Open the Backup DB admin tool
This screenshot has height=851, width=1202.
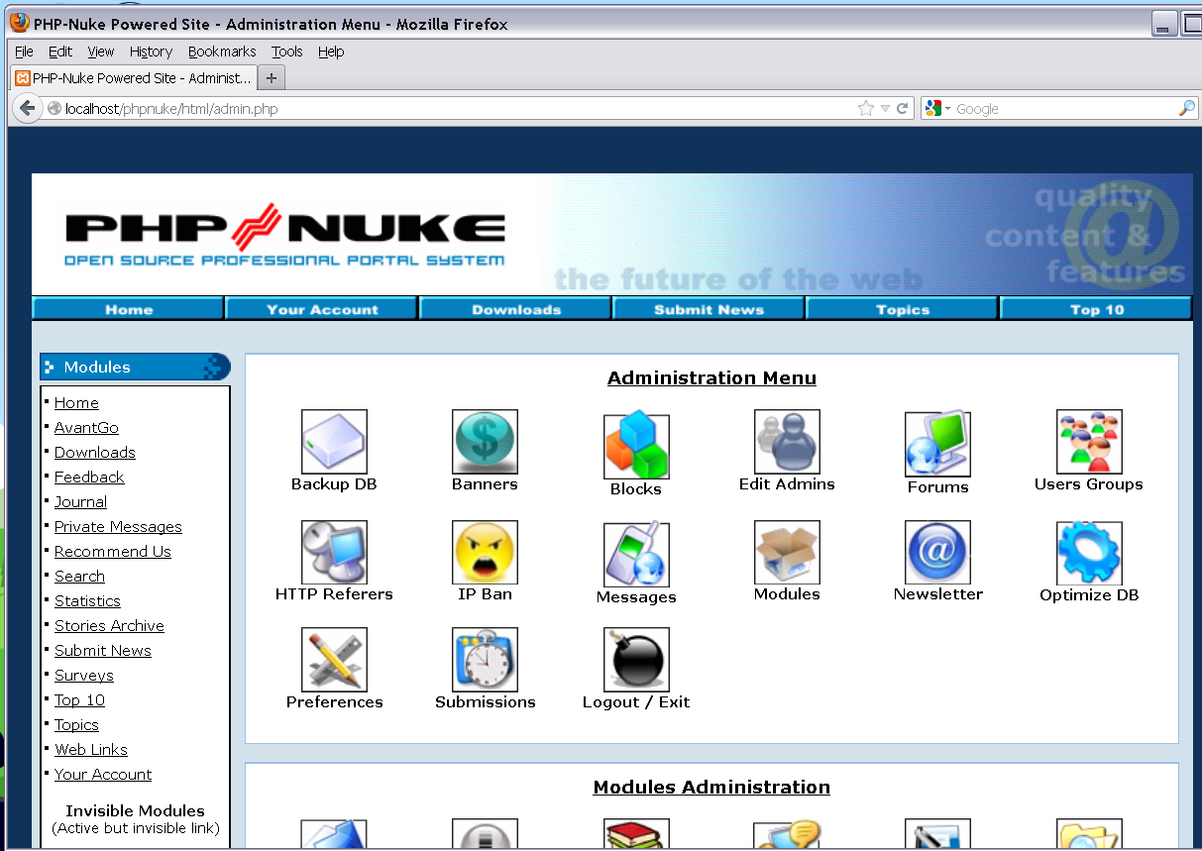[334, 442]
